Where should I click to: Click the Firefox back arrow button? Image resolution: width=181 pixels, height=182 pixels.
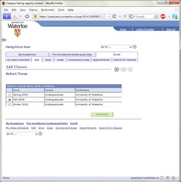[6, 16]
